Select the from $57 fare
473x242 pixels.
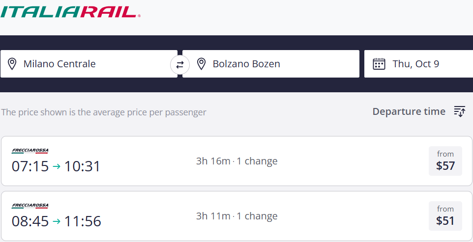point(445,161)
